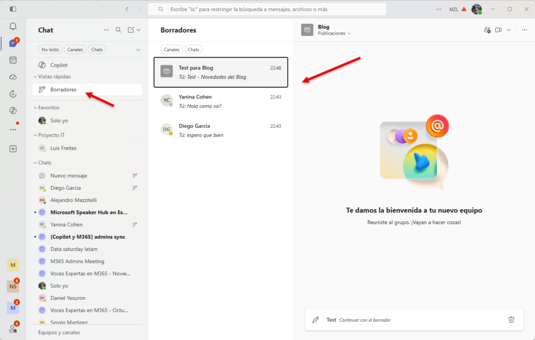
Task: Open the Calendar icon in left rail
Action: [x=13, y=60]
